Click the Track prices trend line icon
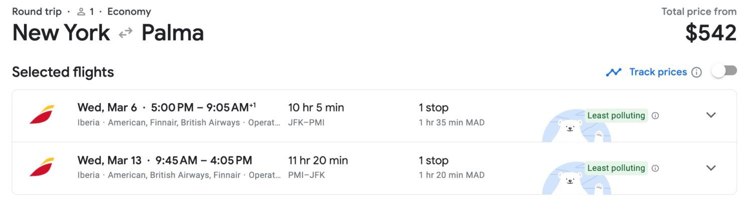 point(614,72)
